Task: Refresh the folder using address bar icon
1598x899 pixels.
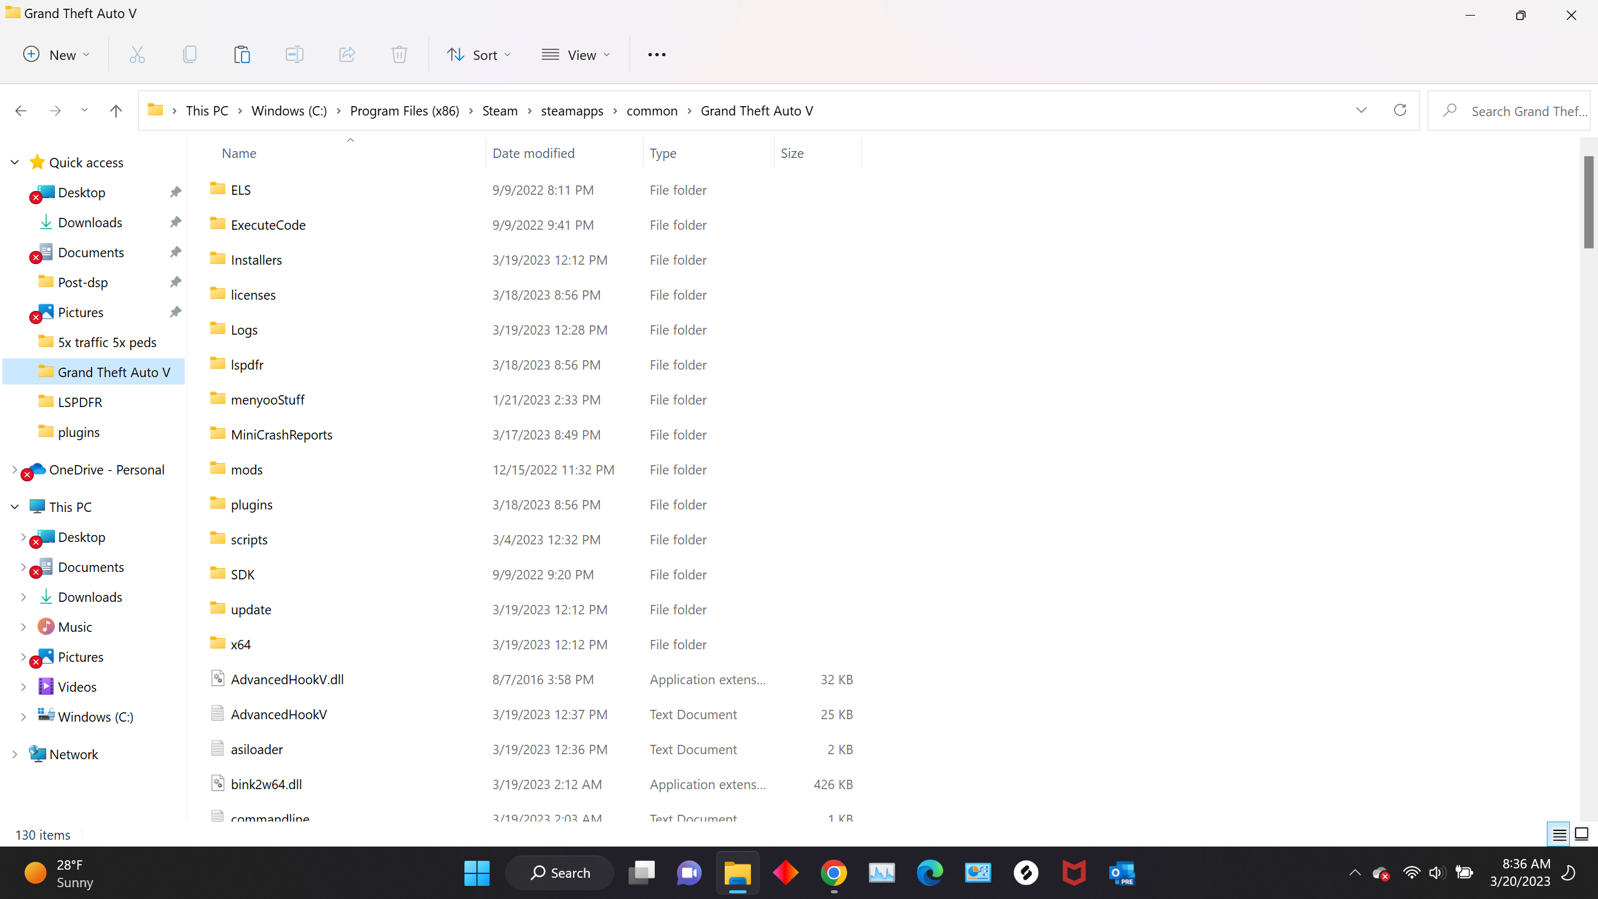Action: click(x=1400, y=111)
